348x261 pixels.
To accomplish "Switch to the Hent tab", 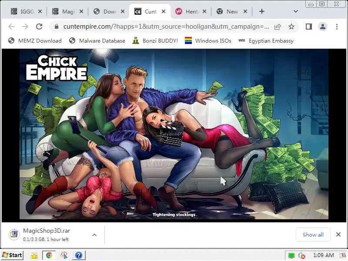I will pos(187,11).
